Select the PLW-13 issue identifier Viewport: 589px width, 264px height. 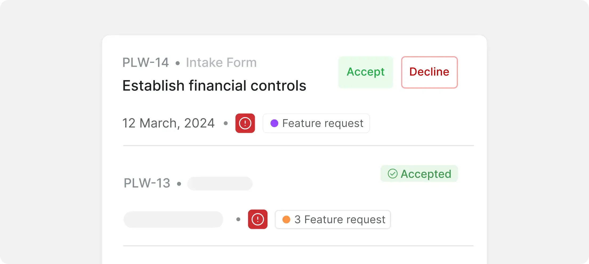pos(147,183)
